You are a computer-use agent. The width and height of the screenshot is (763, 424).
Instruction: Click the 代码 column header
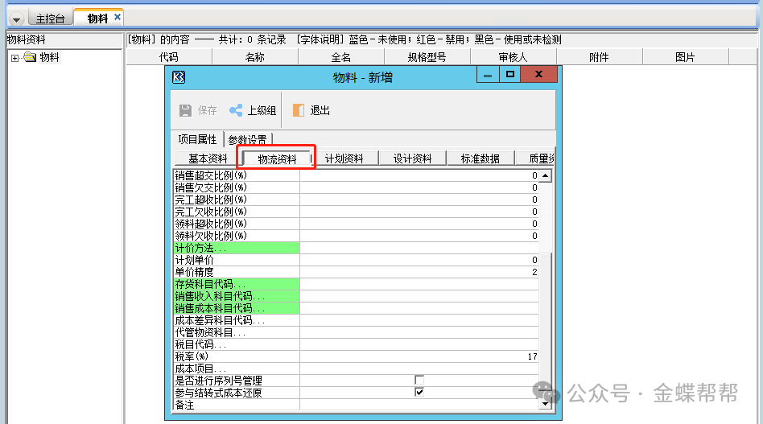click(x=169, y=57)
